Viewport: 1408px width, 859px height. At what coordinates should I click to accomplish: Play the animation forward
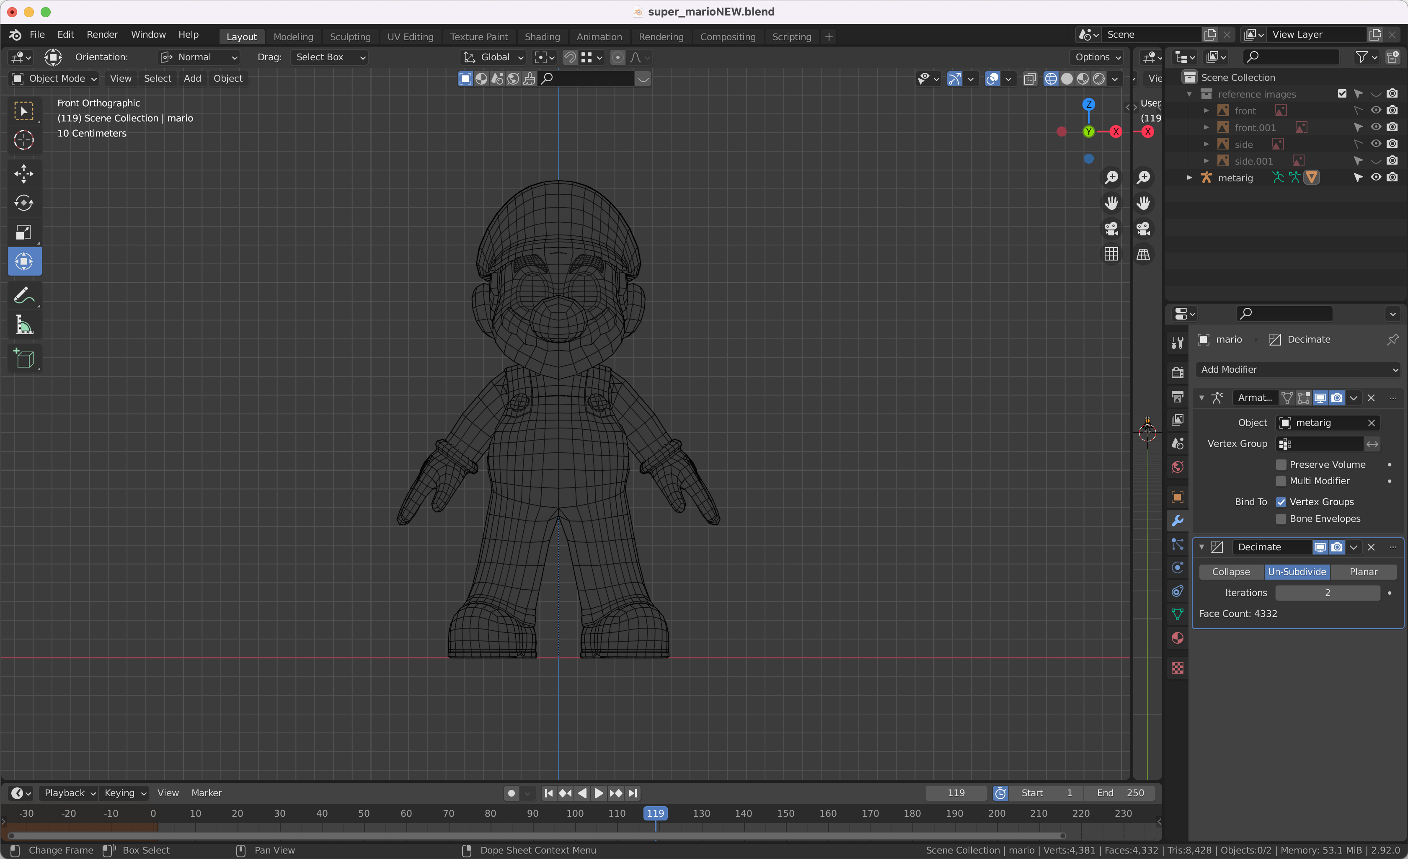[598, 793]
